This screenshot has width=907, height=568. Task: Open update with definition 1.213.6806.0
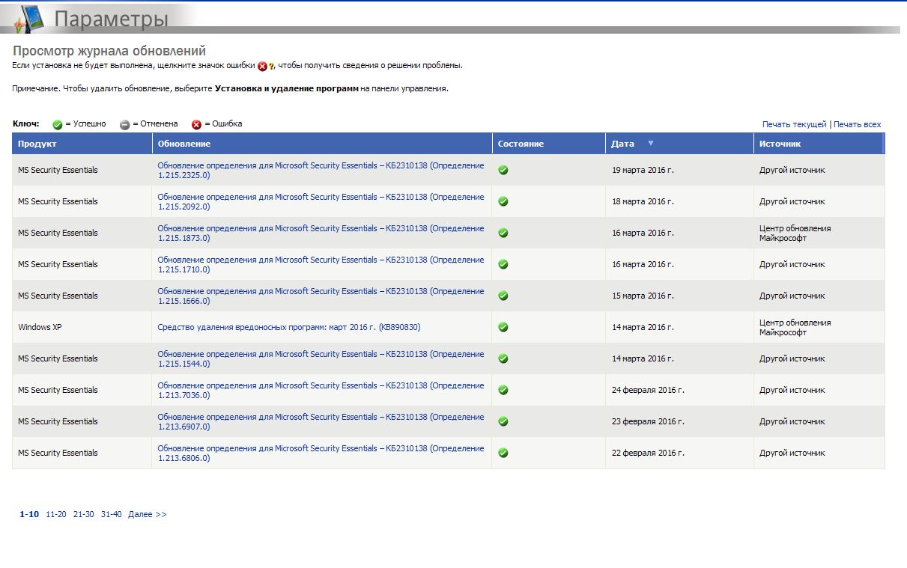(x=321, y=453)
